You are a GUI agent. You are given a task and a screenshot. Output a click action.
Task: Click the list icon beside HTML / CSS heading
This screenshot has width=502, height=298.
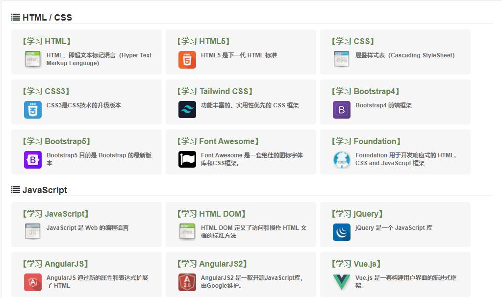(15, 17)
